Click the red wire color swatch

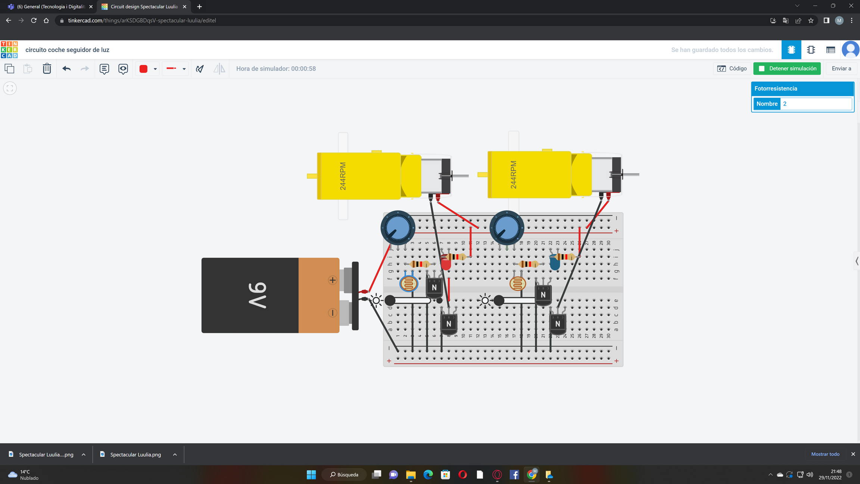coord(143,69)
